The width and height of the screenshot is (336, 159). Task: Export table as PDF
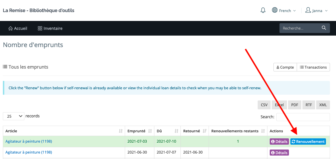pos(295,105)
